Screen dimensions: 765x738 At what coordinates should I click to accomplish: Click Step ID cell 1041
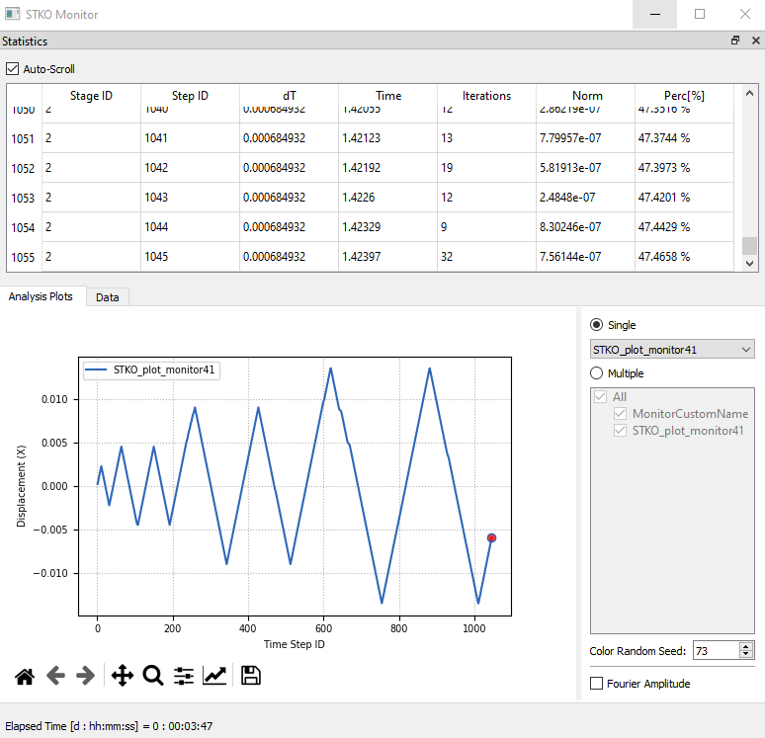point(190,138)
